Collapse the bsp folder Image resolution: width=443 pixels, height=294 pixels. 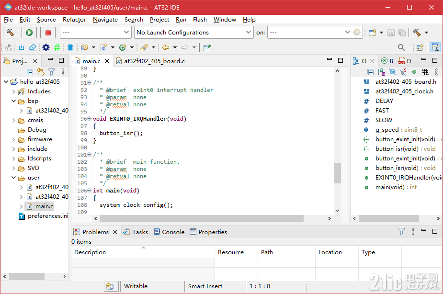(13, 101)
